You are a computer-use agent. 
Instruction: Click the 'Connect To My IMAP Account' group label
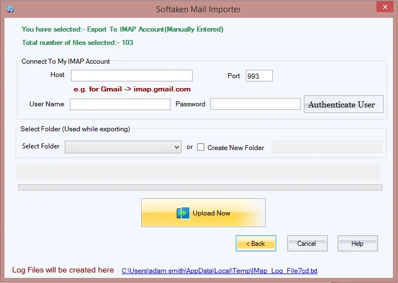pos(65,61)
